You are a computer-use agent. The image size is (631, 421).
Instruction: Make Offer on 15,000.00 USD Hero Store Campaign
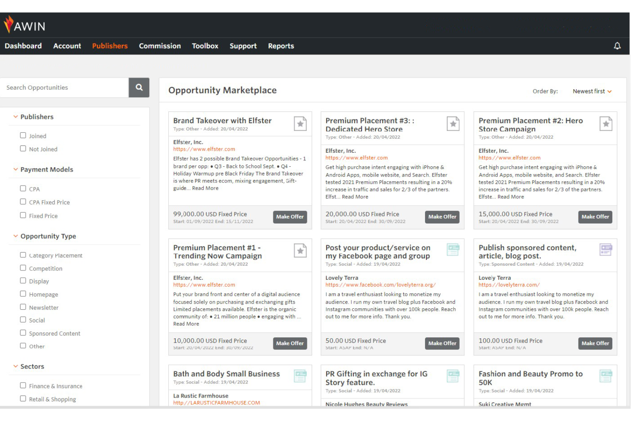tap(595, 217)
